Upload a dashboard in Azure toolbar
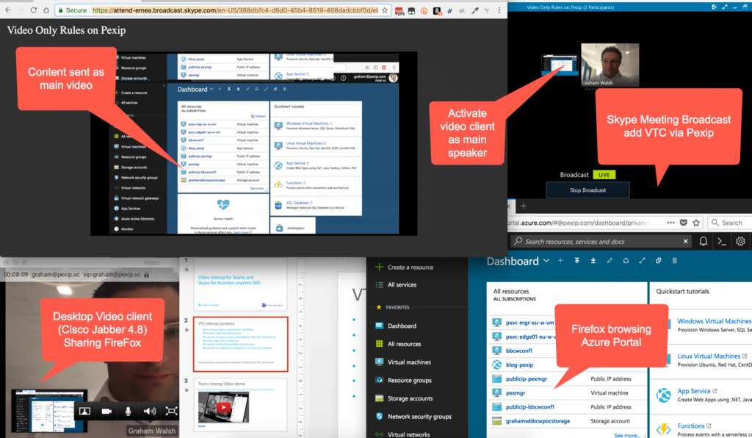This screenshot has height=438, width=752. [x=577, y=260]
